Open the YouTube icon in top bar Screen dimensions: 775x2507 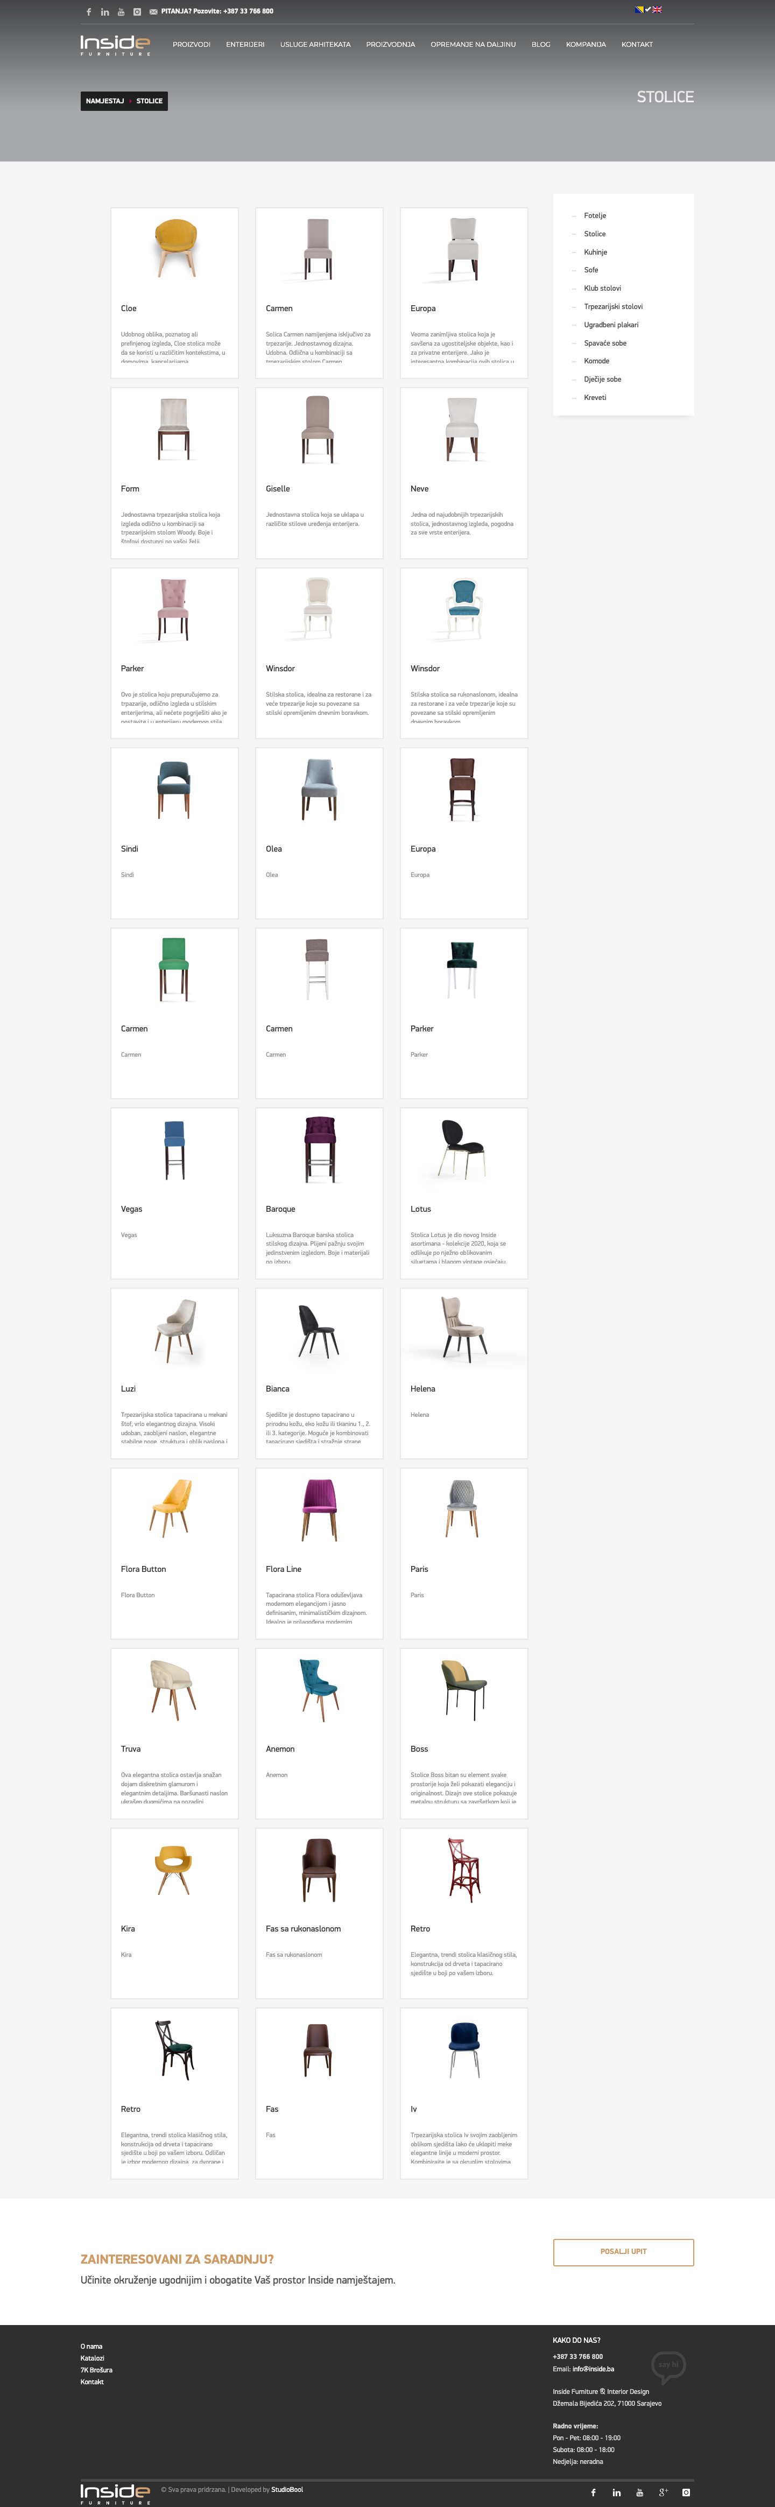122,12
